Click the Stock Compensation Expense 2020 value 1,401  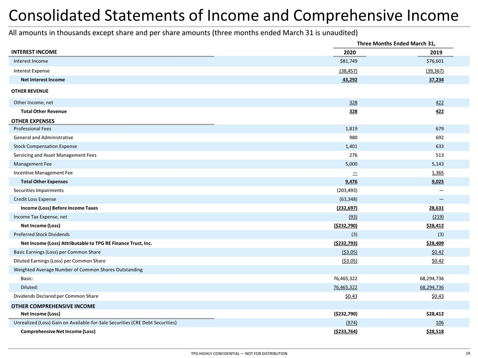351,146
